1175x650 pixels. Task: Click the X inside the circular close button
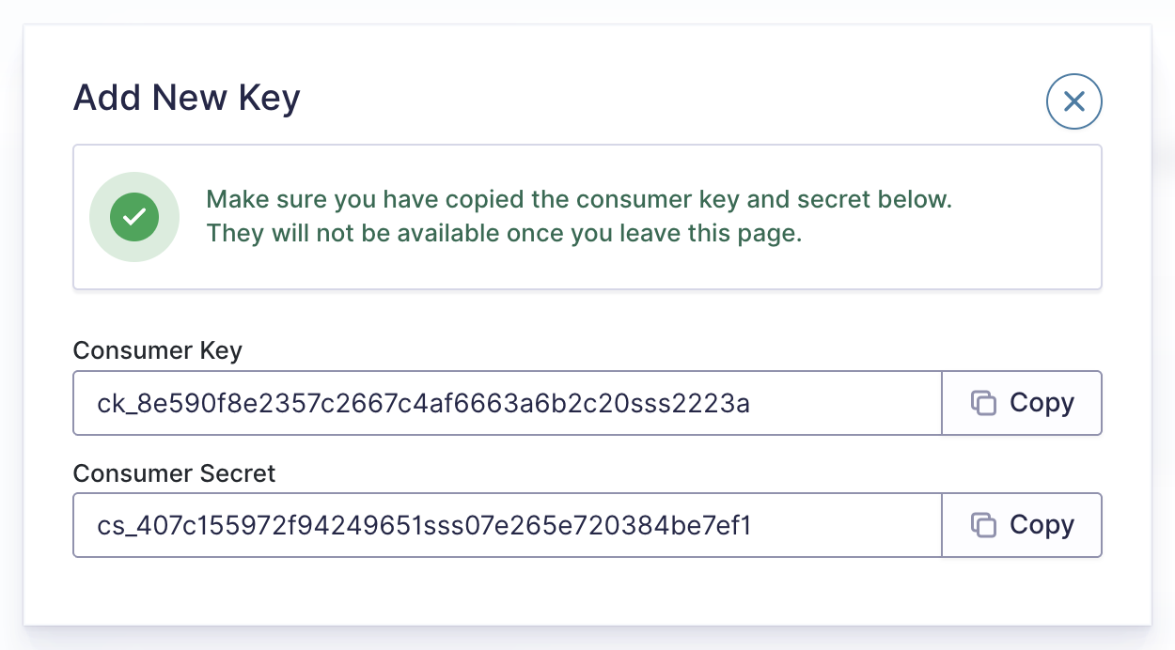[x=1073, y=101]
